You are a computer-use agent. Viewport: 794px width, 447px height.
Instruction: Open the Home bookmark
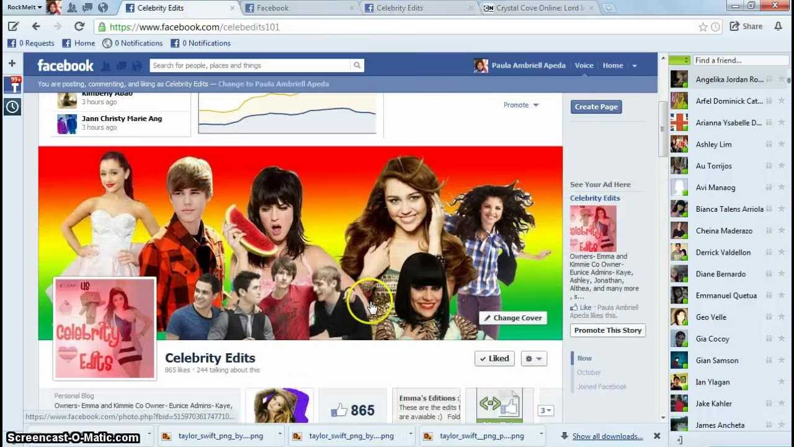78,43
